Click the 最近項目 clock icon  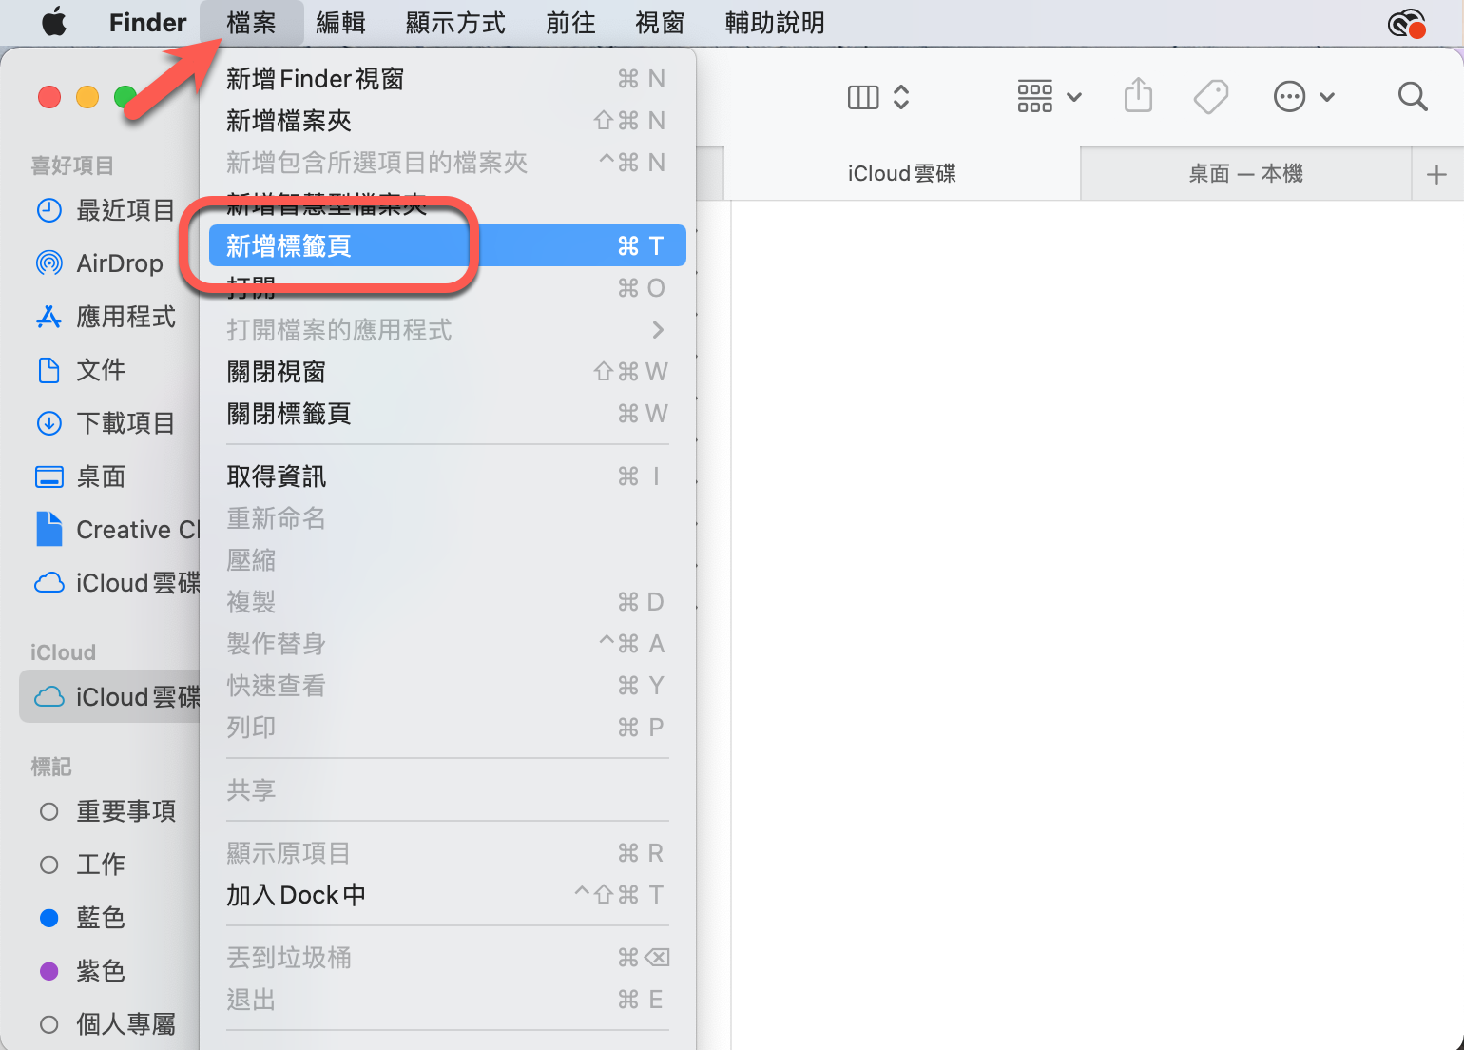click(48, 210)
